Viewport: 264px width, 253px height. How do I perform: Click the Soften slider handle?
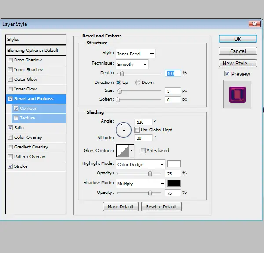coord(117,100)
